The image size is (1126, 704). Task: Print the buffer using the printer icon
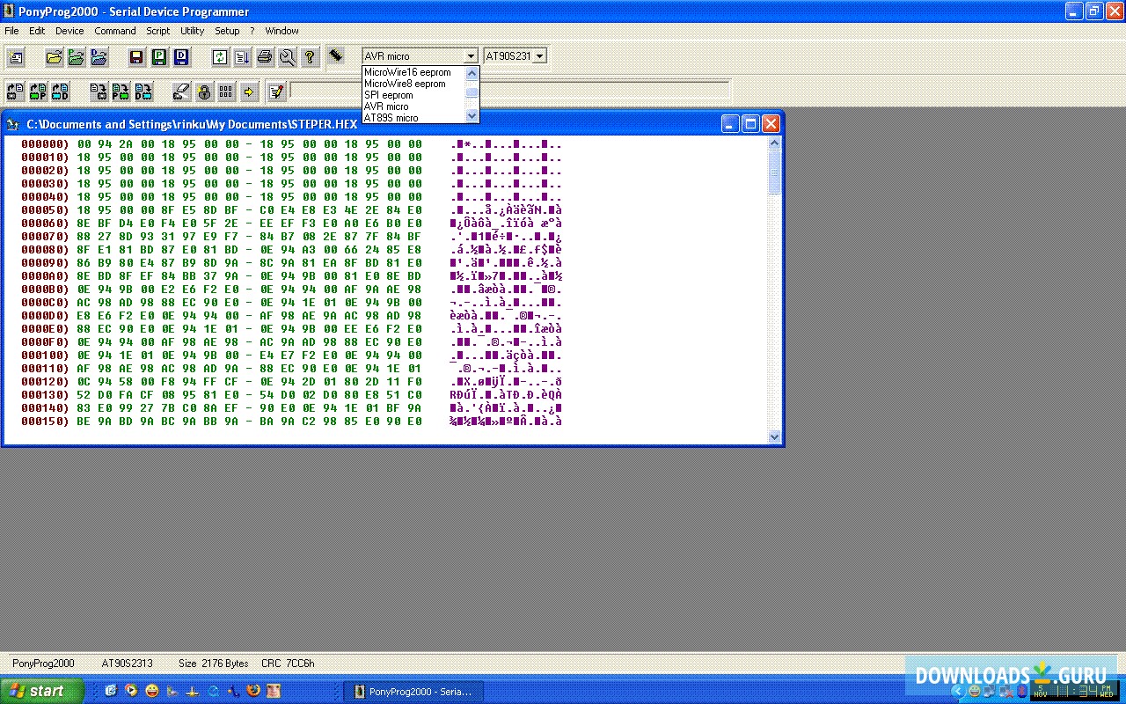tap(265, 58)
